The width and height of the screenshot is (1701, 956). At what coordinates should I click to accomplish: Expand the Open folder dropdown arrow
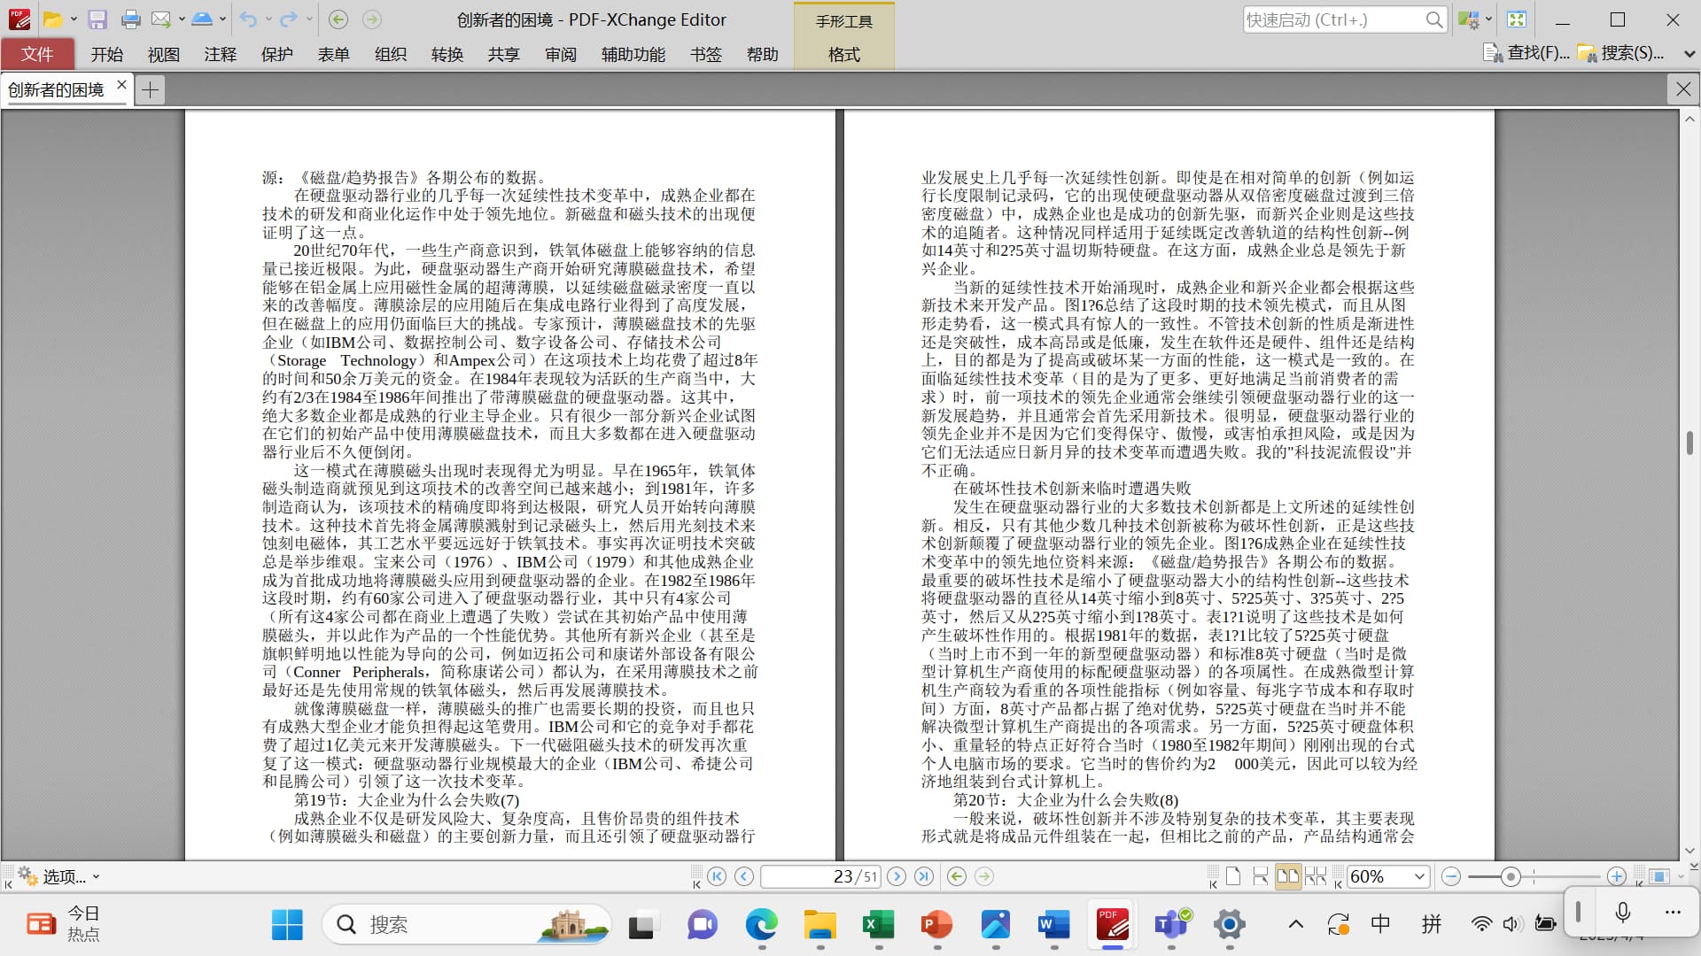tap(74, 19)
